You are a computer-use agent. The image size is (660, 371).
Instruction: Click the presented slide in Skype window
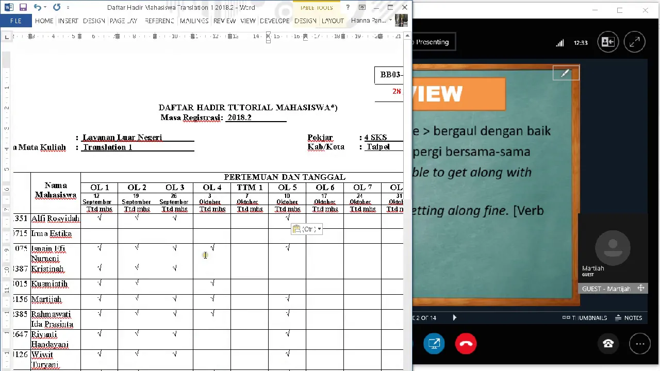[495, 185]
